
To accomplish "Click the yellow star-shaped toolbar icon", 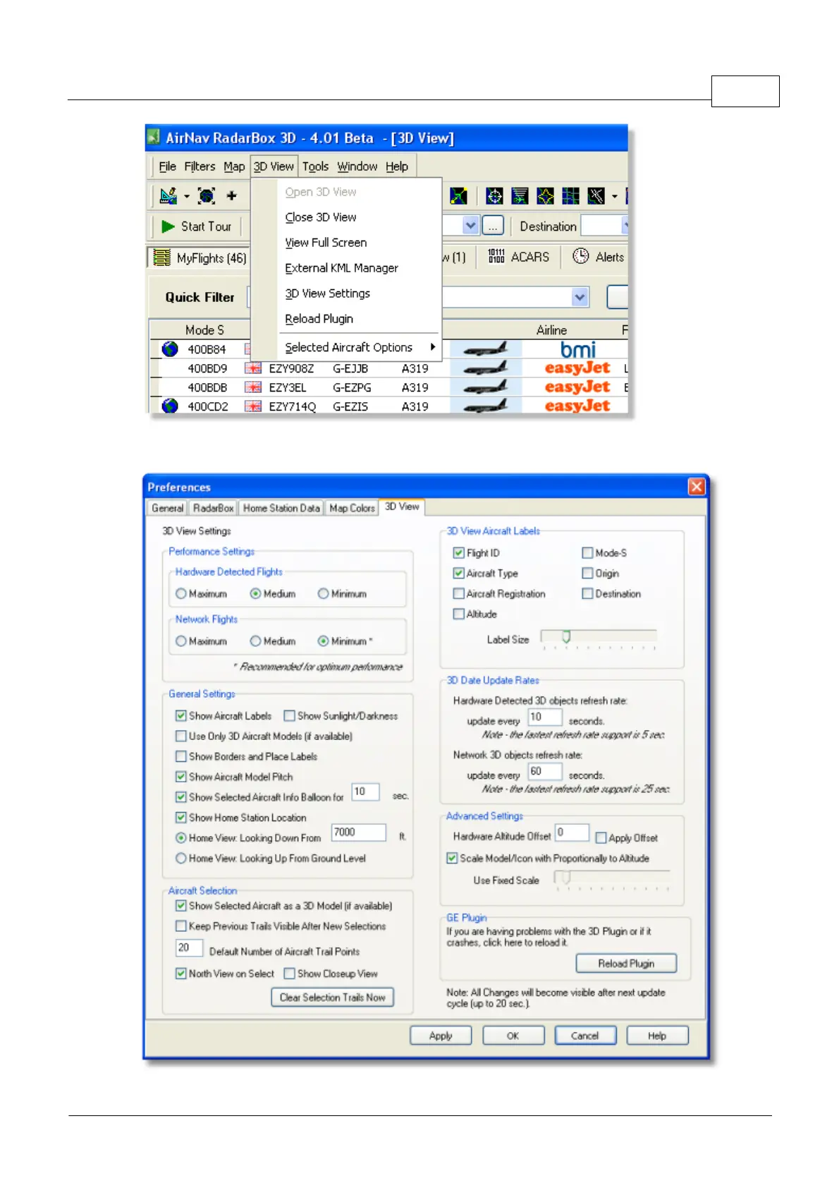I will coord(546,195).
